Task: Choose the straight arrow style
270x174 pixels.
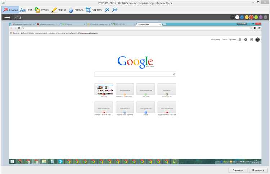Action: pyautogui.click(x=8, y=17)
